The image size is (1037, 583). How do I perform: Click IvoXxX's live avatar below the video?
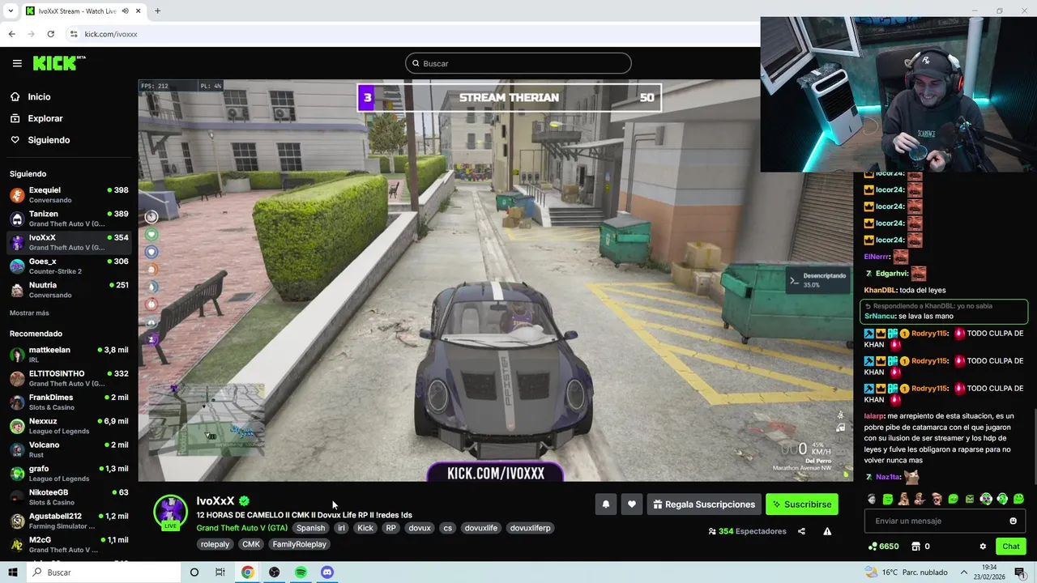click(x=170, y=513)
